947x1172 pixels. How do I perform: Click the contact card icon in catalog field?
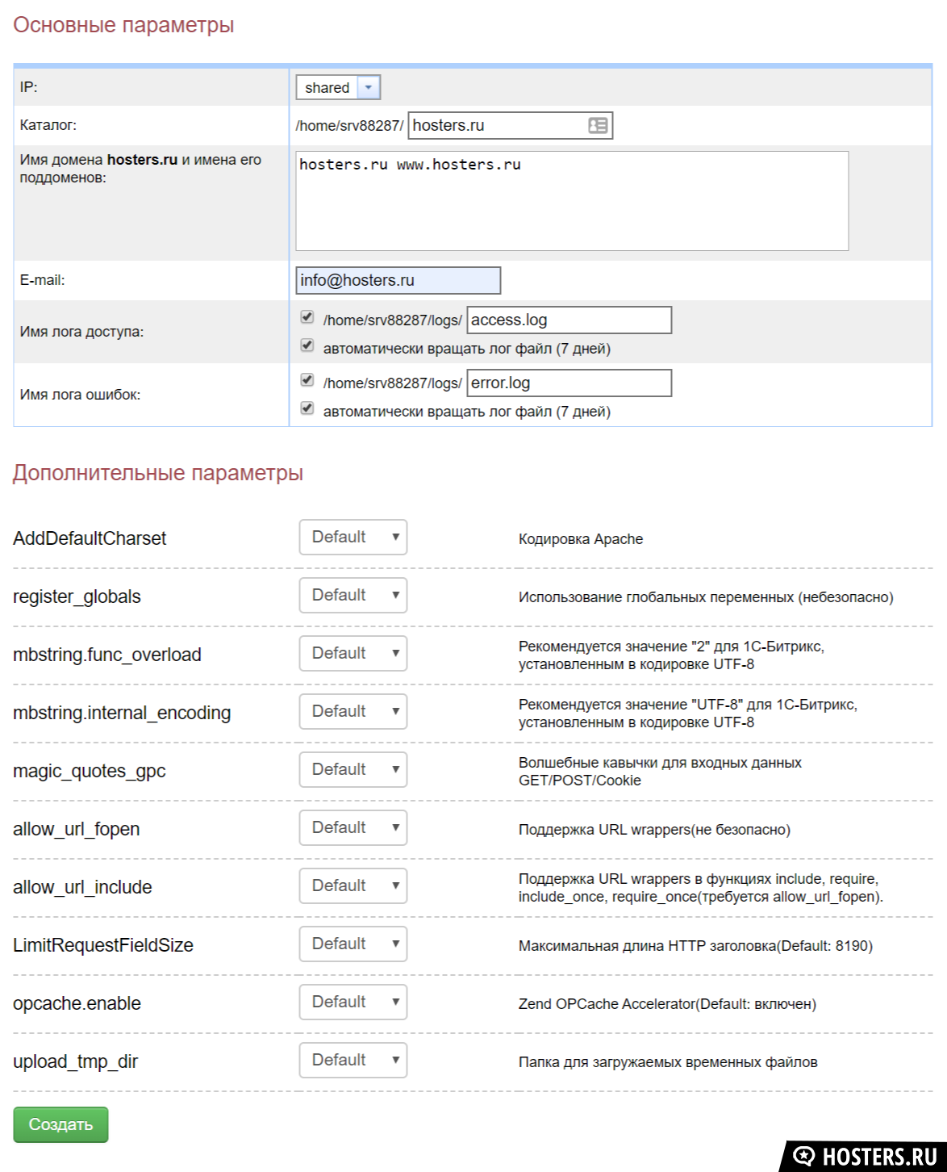click(598, 125)
